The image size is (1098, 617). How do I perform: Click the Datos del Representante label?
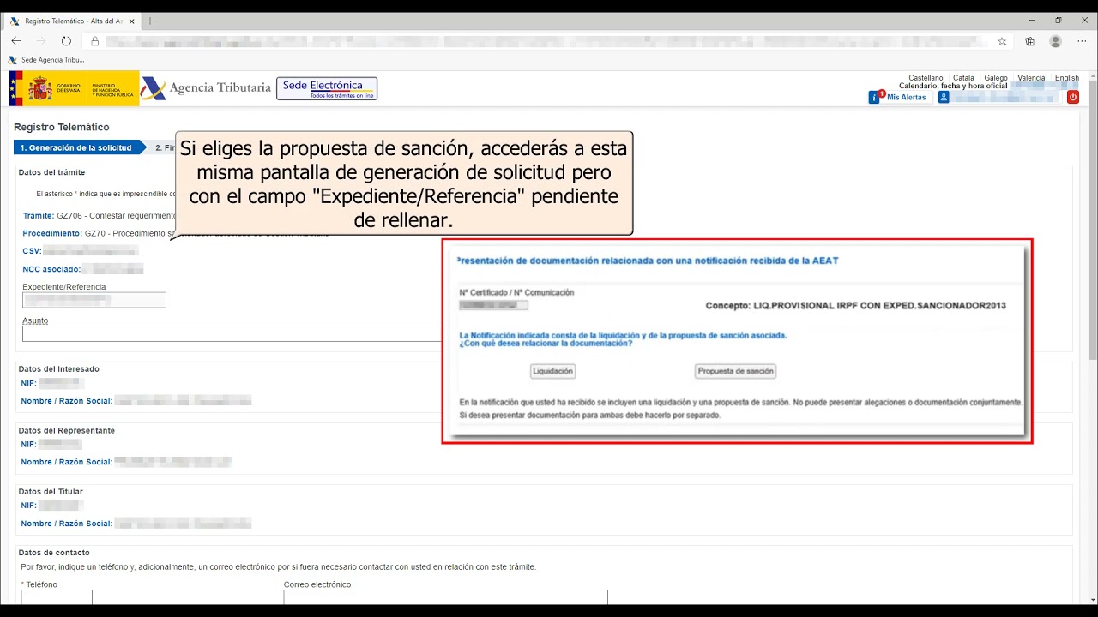(x=66, y=430)
